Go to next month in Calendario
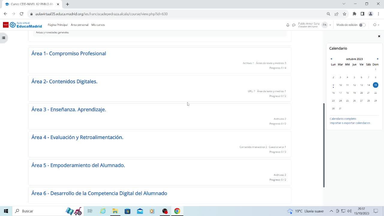The width and height of the screenshot is (384, 216). click(x=378, y=59)
